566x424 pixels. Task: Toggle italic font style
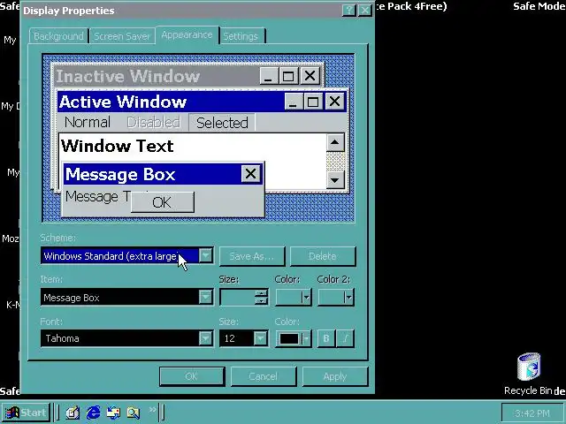[346, 338]
